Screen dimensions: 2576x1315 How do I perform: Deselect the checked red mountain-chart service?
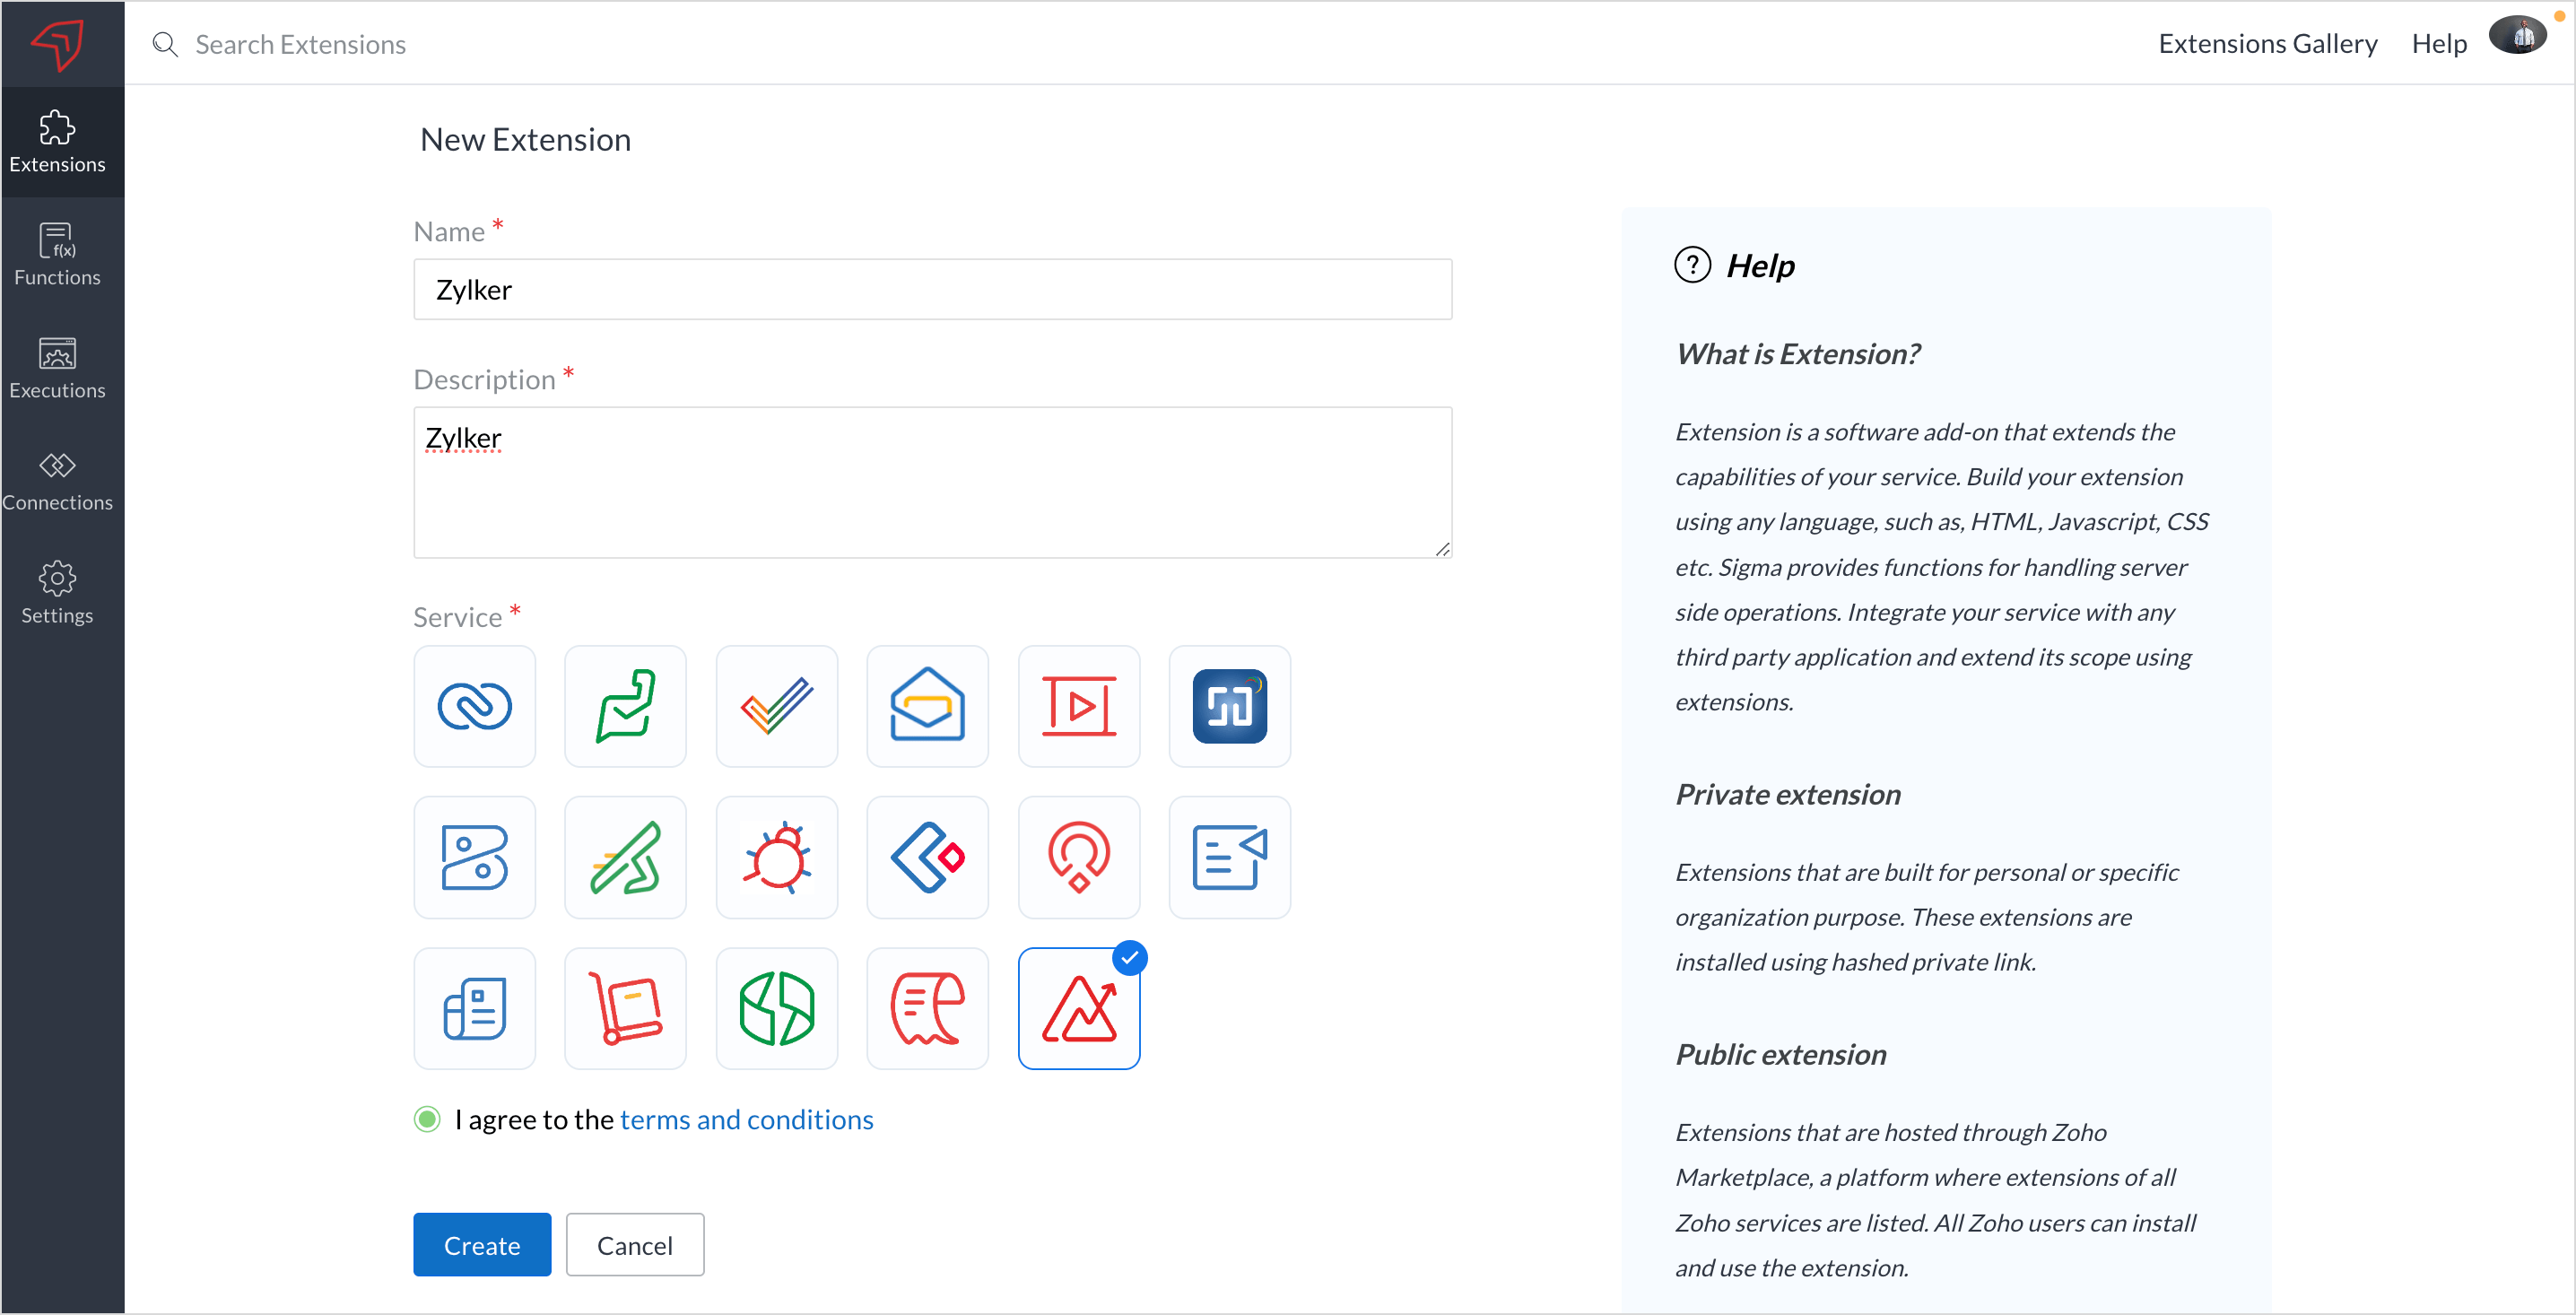pos(1078,1008)
